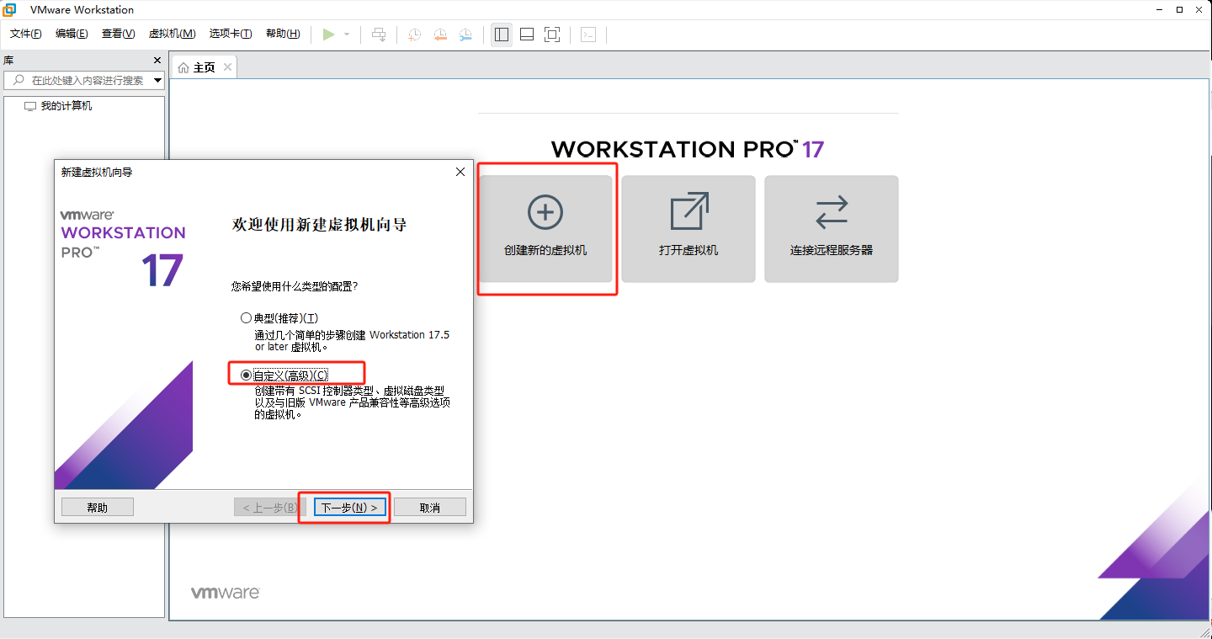The width and height of the screenshot is (1212, 639).
Task: Close the 主页 tab
Action: coord(227,67)
